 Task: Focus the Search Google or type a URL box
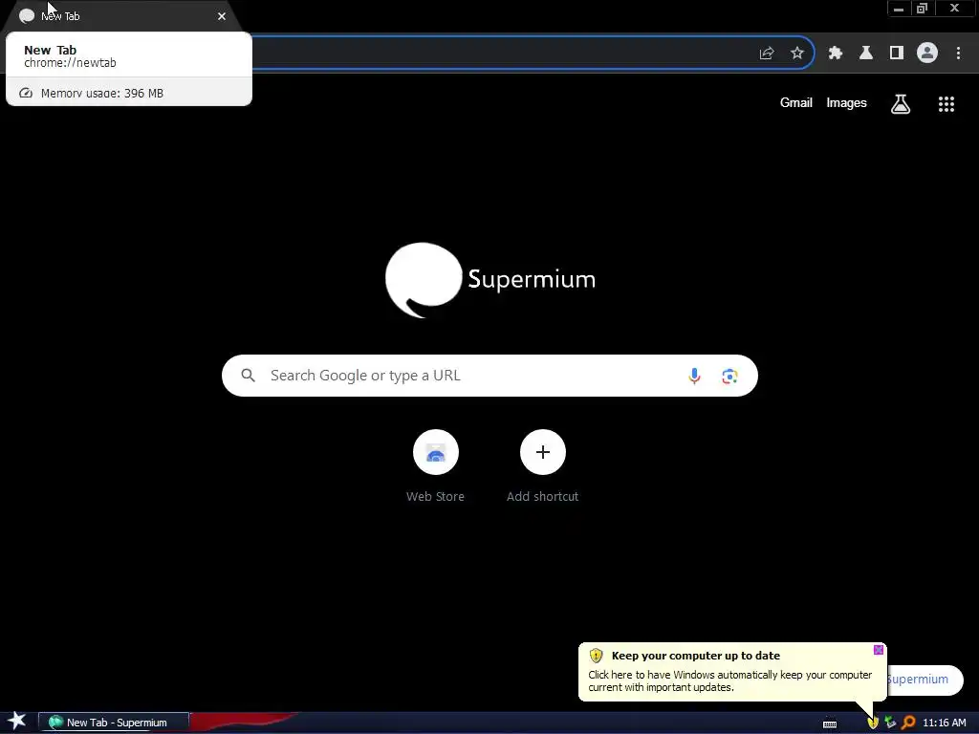pos(489,376)
